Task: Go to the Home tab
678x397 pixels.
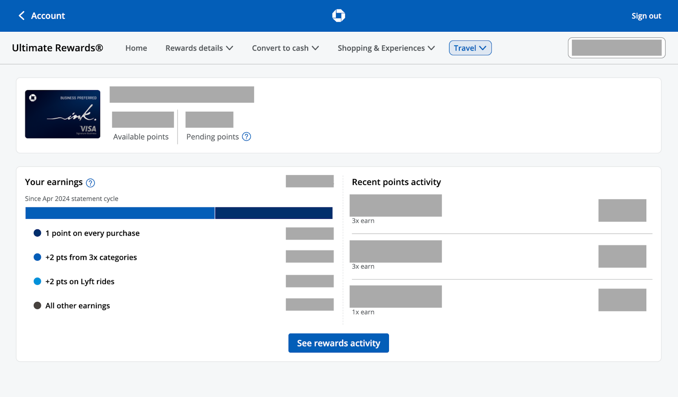Action: pyautogui.click(x=136, y=48)
